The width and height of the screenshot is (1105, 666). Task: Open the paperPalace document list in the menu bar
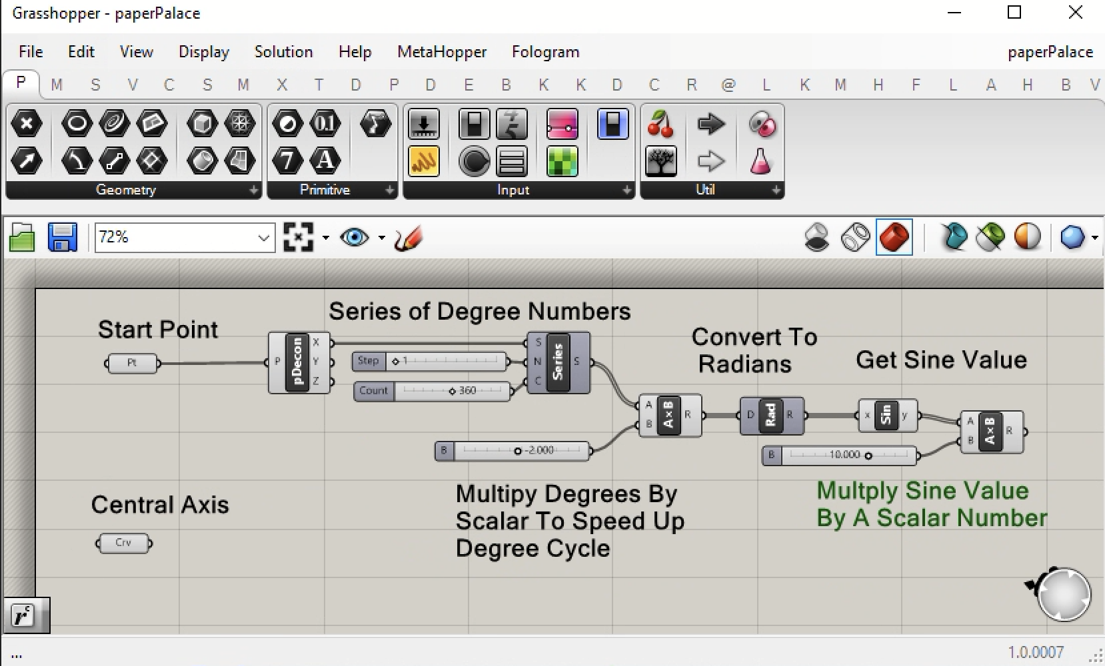pos(1050,52)
